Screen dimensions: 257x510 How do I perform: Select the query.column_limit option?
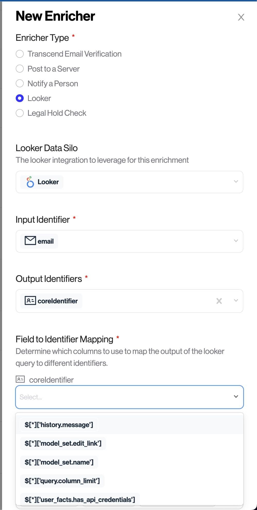point(62,481)
